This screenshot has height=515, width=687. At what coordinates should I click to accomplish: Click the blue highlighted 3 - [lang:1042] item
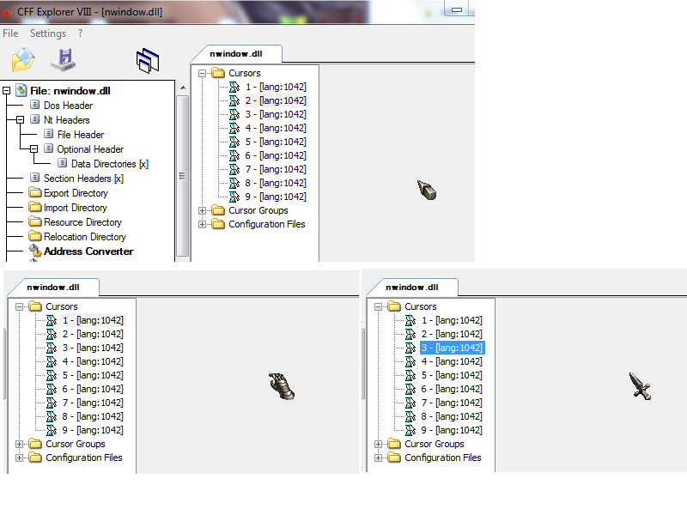click(452, 348)
